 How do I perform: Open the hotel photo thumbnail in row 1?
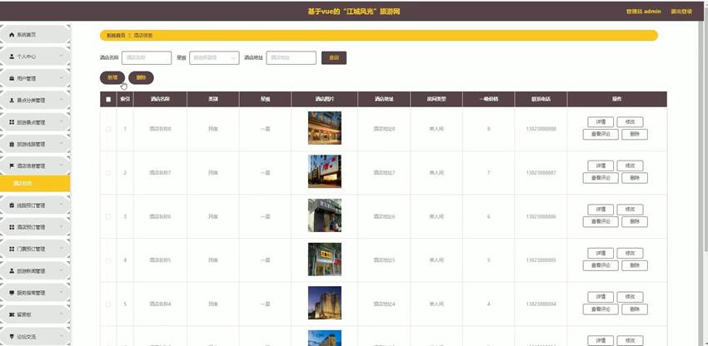pyautogui.click(x=325, y=128)
